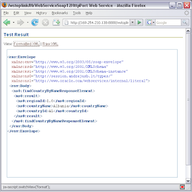Click the Stop loading icon
Screen dimensions: 192x192
pos(45,23)
